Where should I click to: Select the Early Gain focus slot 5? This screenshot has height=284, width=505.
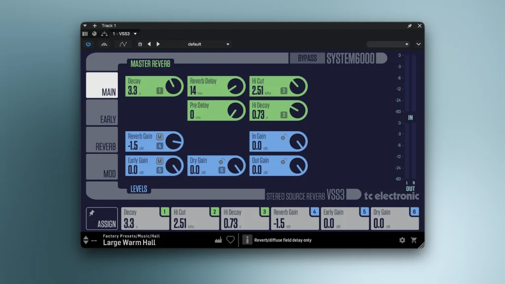coord(345,218)
